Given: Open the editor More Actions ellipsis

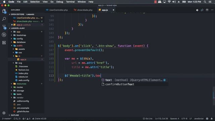Looking at the screenshot, I should pos(212,10).
